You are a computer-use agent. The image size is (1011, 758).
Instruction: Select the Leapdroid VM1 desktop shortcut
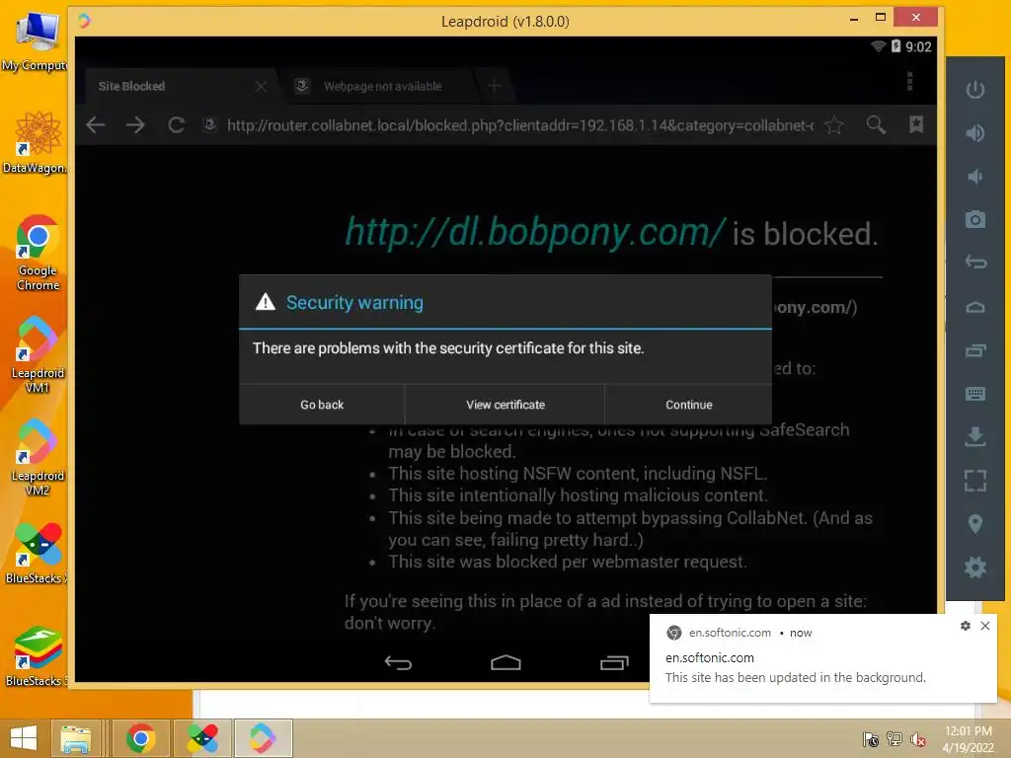click(38, 354)
